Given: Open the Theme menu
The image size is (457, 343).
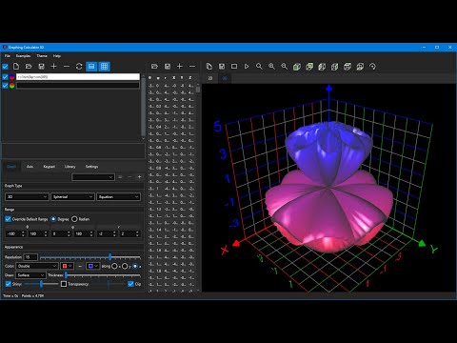Looking at the screenshot, I should tap(42, 56).
